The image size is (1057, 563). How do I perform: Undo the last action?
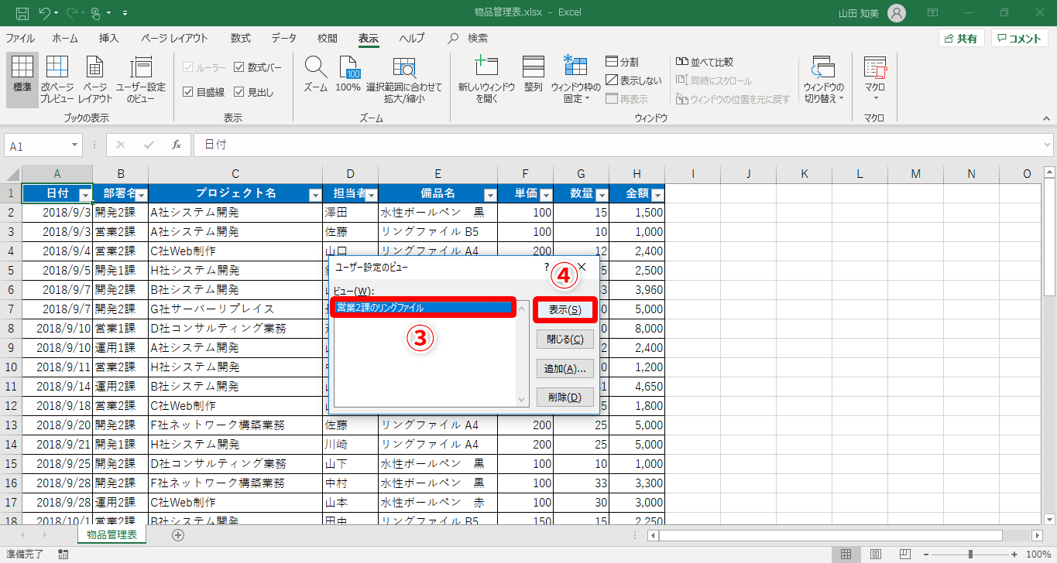(x=46, y=13)
